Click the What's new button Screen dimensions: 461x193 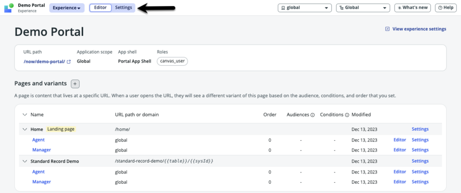tap(413, 8)
